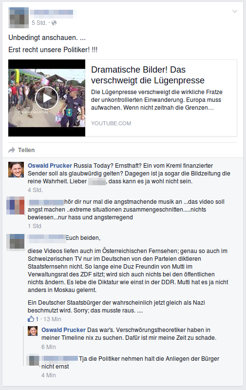This screenshot has height=390, width=246.
Task: Open Oswald Prucker's first comment profile photo
Action: point(16,170)
